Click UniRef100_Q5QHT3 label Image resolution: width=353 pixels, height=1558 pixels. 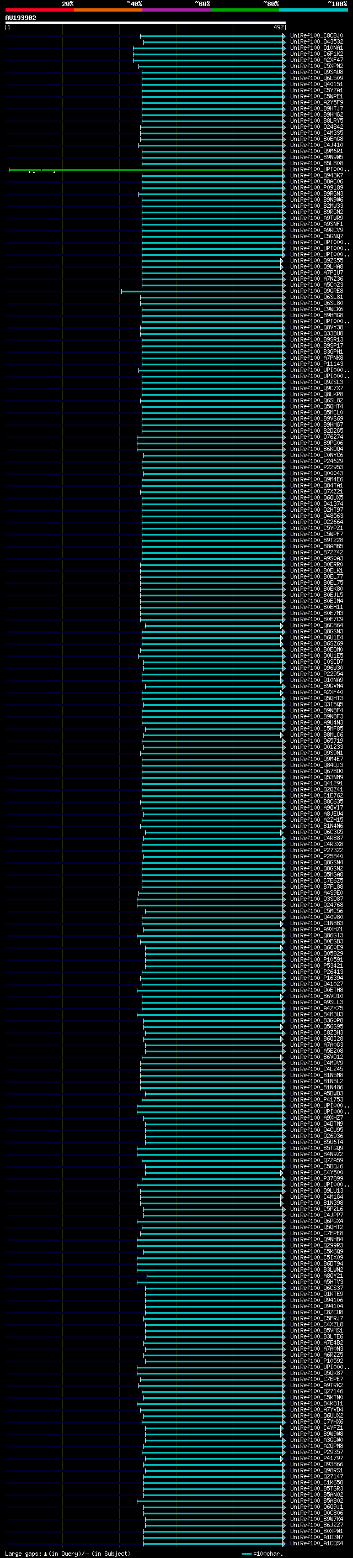pos(316,699)
